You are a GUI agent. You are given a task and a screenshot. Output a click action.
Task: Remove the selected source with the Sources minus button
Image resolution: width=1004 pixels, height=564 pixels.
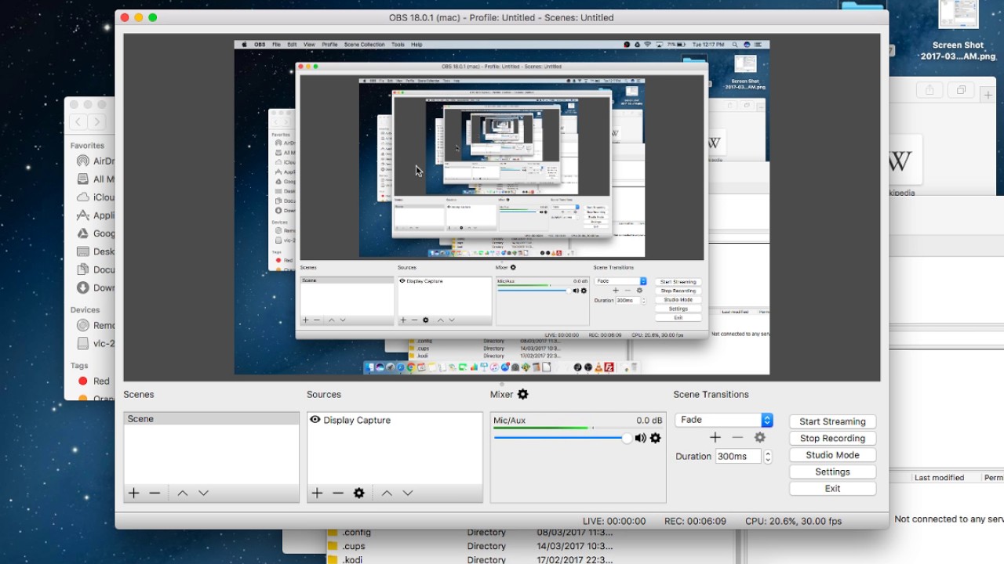point(338,493)
